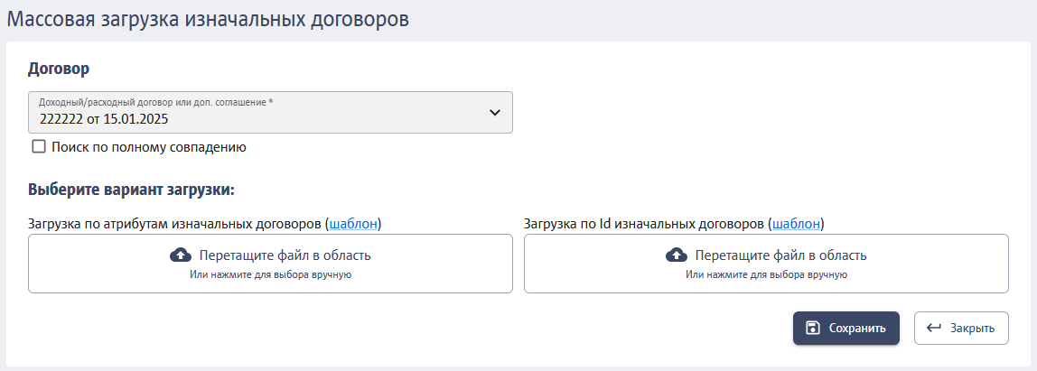Image resolution: width=1037 pixels, height=371 pixels.
Task: Open the шаблон link for Id loading
Action: [797, 224]
